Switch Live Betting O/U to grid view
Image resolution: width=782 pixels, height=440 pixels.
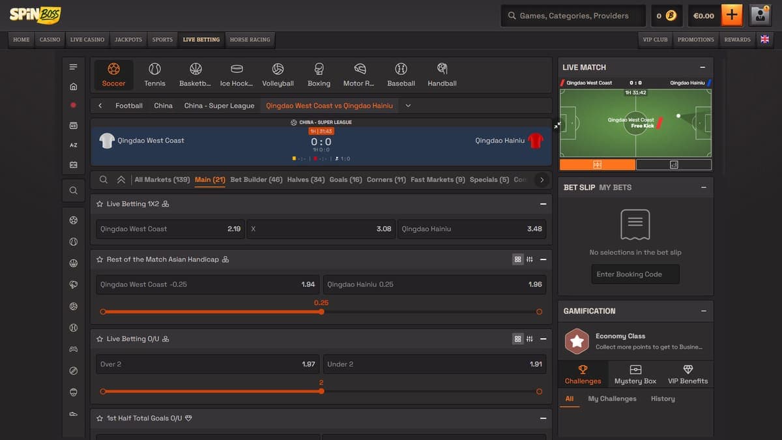518,339
